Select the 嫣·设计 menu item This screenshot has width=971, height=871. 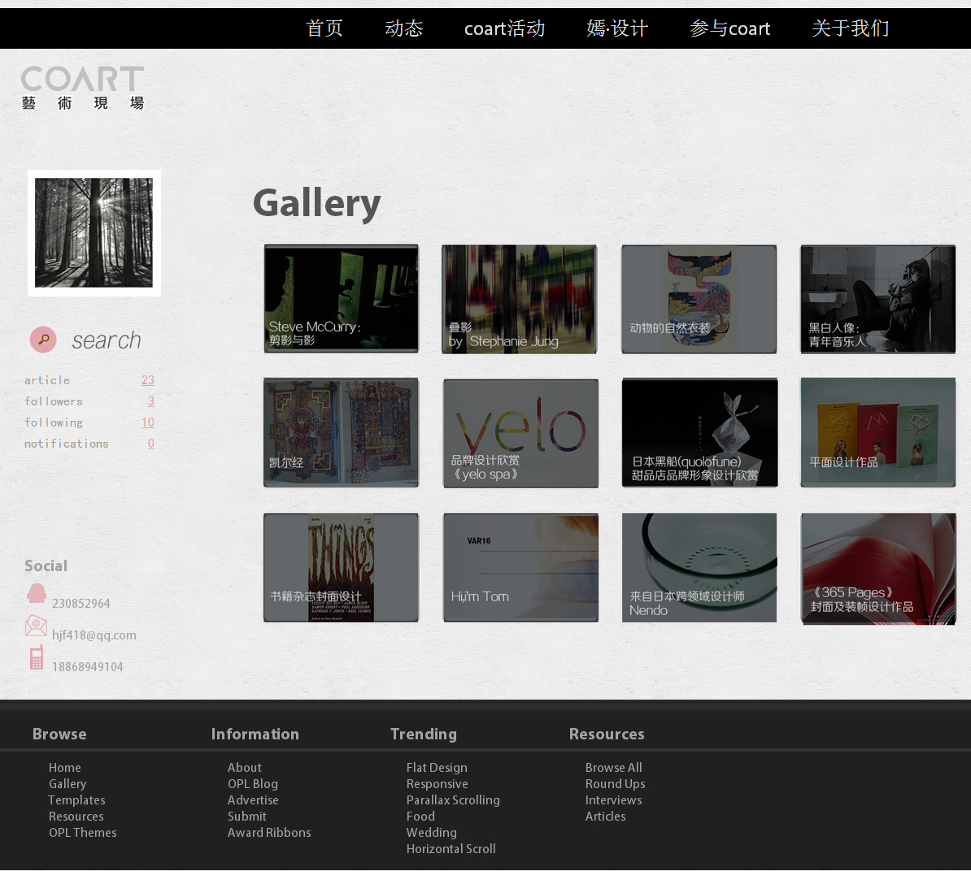pos(617,28)
